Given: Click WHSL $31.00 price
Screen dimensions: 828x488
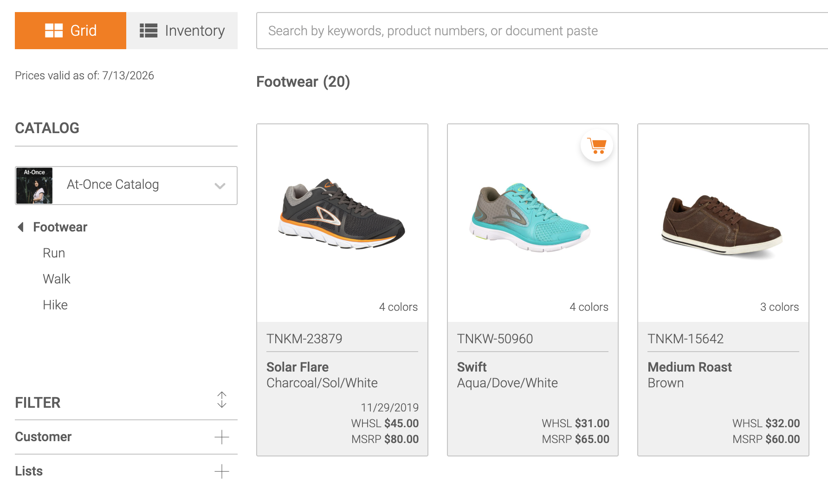Looking at the screenshot, I should pos(576,424).
